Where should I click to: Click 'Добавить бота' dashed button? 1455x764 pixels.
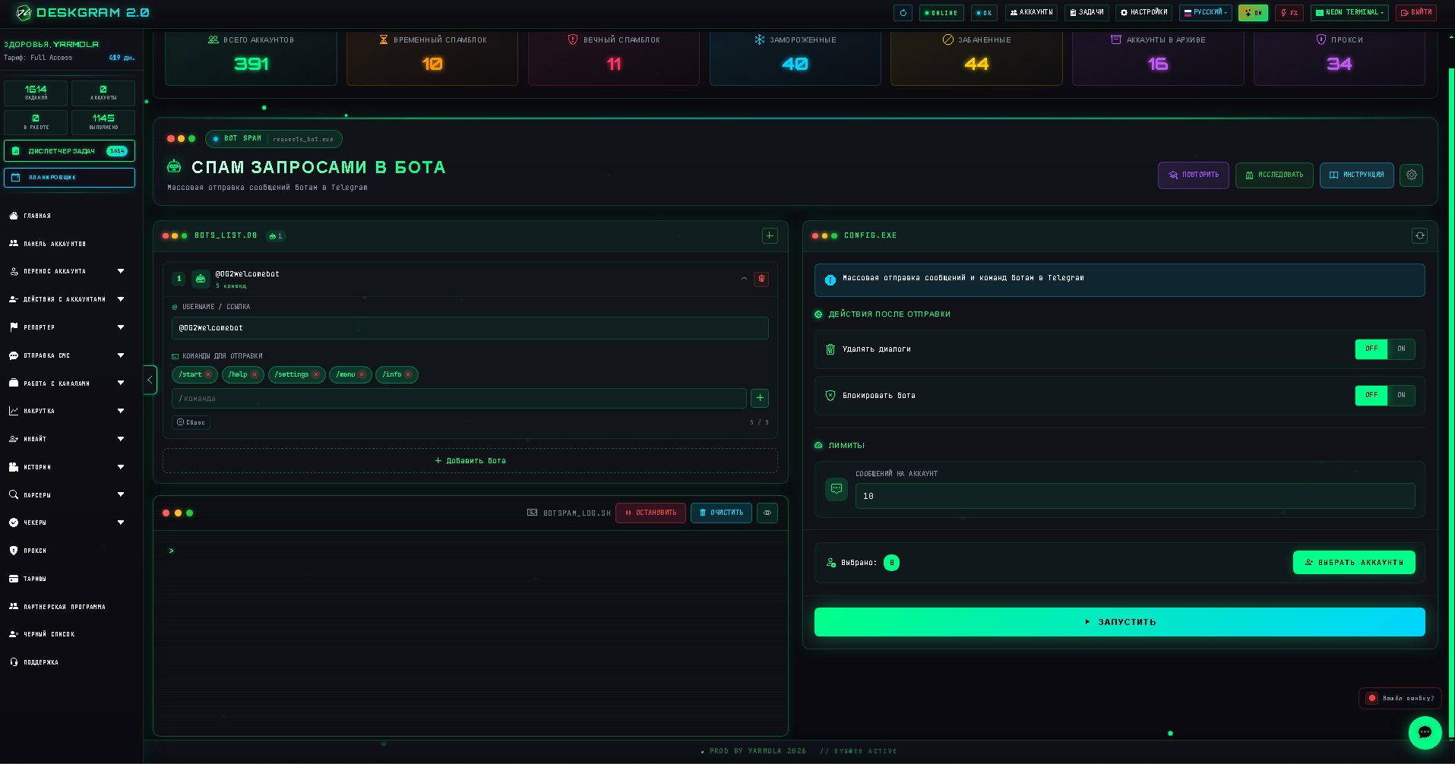click(x=470, y=461)
